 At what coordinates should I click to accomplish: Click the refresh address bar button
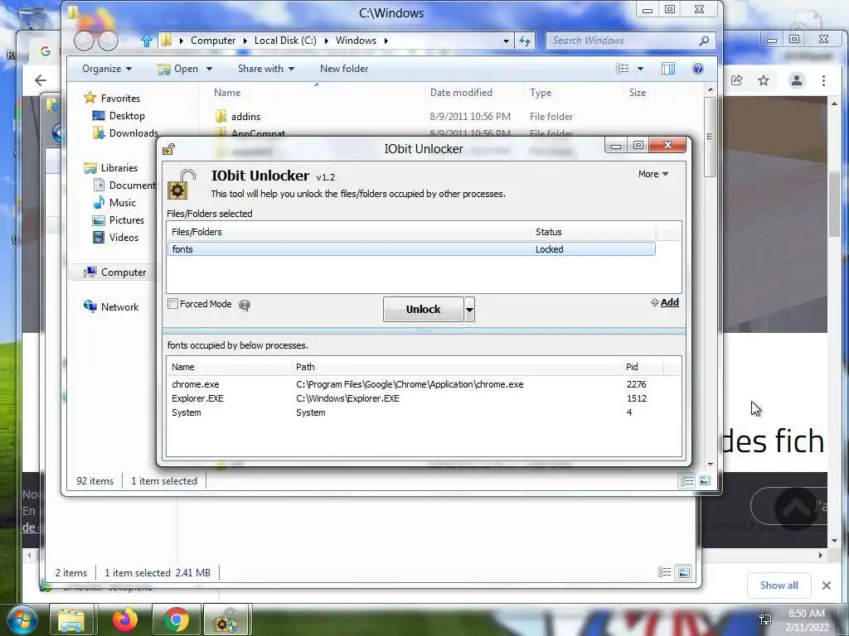(x=525, y=41)
